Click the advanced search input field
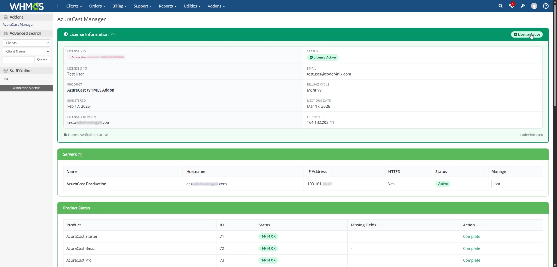Viewport: 557px width, 267px height. tap(18, 60)
